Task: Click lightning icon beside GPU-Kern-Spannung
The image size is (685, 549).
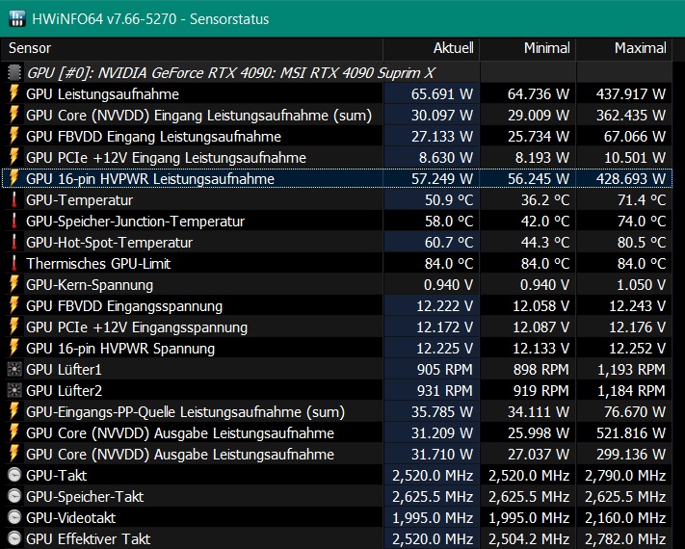Action: pyautogui.click(x=14, y=284)
